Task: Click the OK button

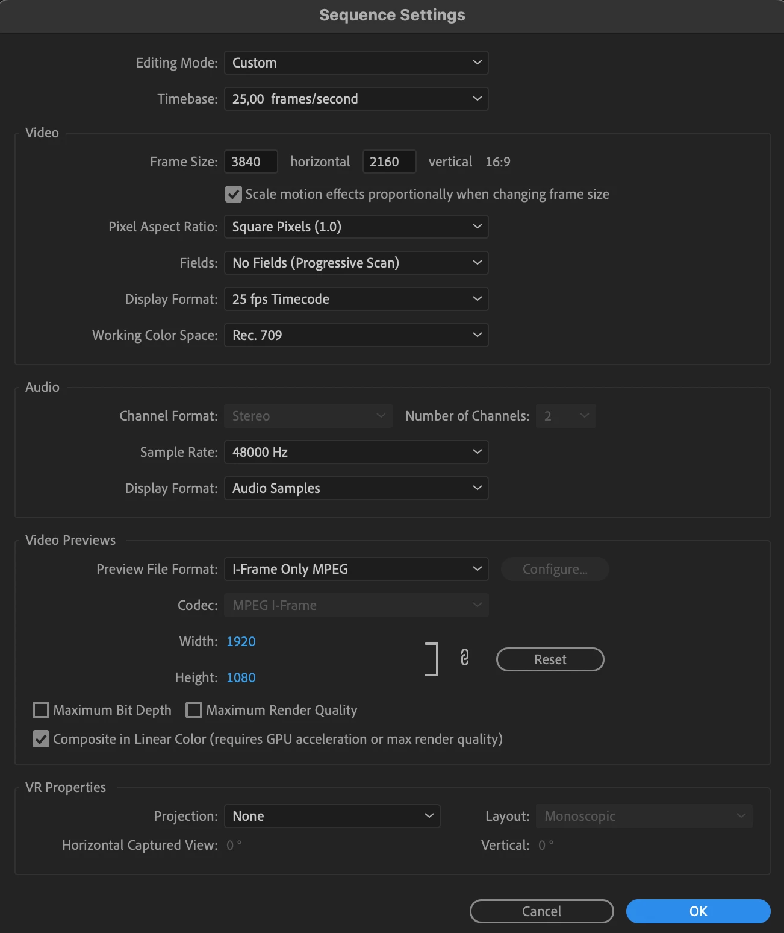Action: click(698, 911)
